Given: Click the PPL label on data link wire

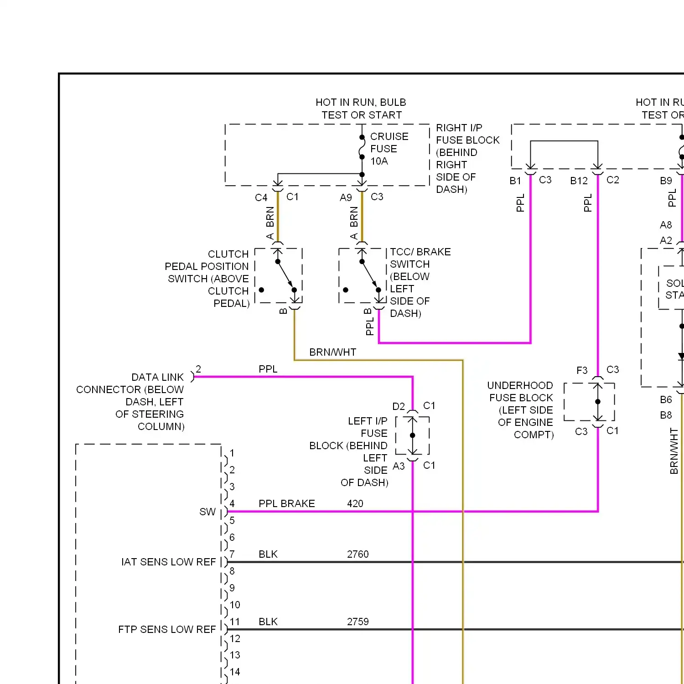Looking at the screenshot, I should 268,369.
